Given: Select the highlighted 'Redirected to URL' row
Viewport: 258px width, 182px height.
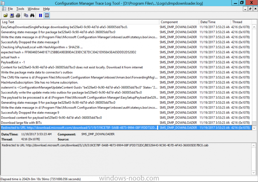Looking at the screenshot, I should (126, 128).
